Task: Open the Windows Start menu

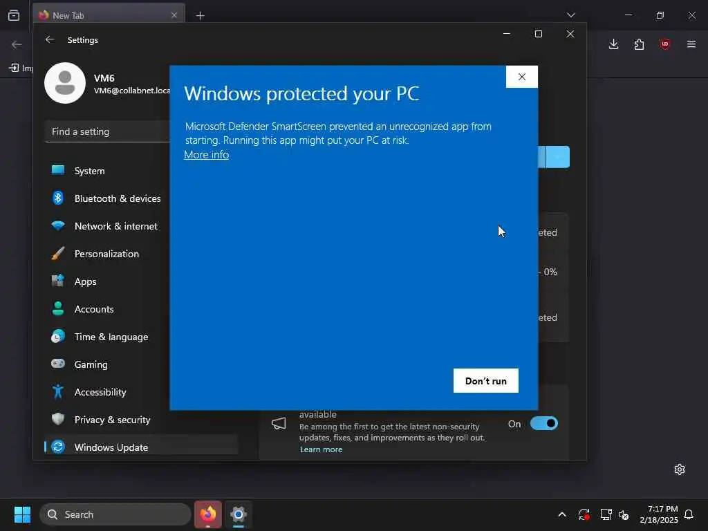Action: (22, 514)
